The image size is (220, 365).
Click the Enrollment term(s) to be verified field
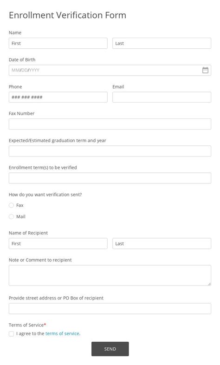(x=110, y=178)
